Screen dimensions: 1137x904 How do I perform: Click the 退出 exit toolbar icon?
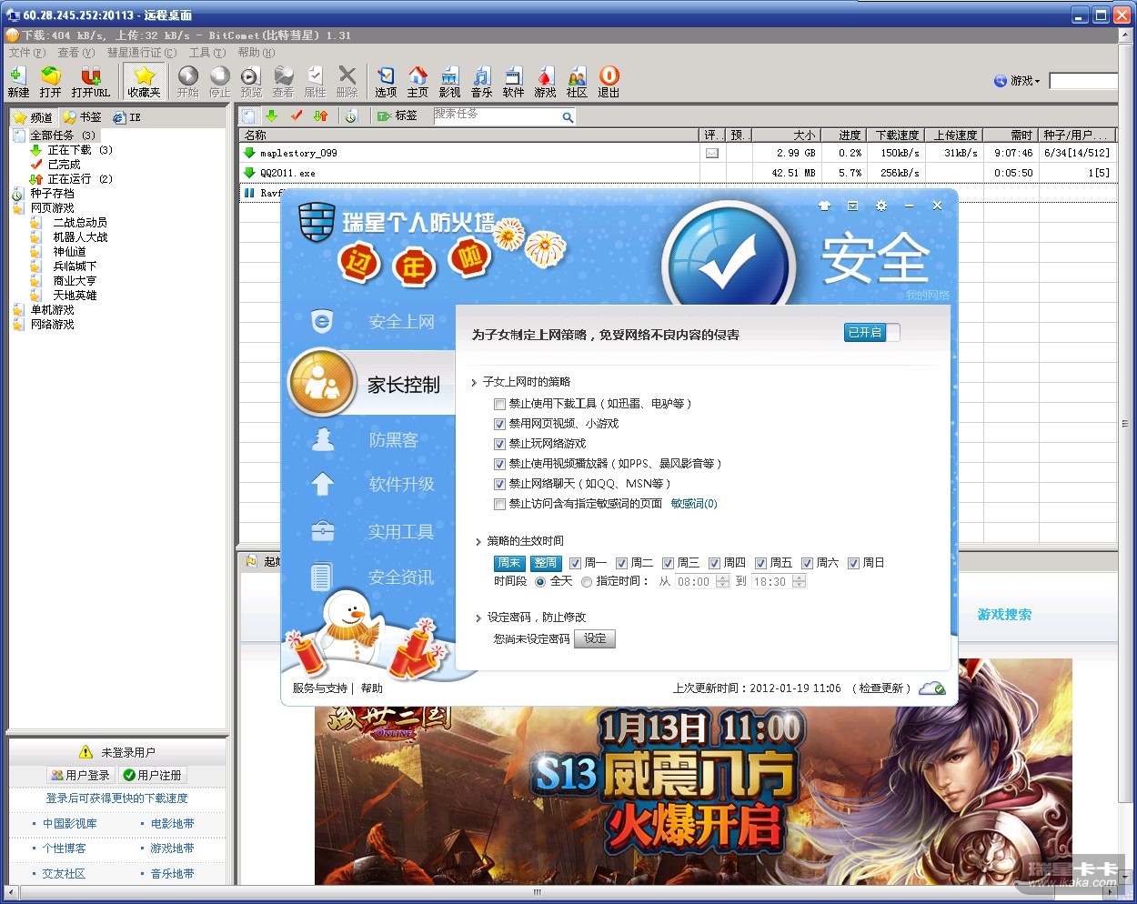(x=609, y=81)
